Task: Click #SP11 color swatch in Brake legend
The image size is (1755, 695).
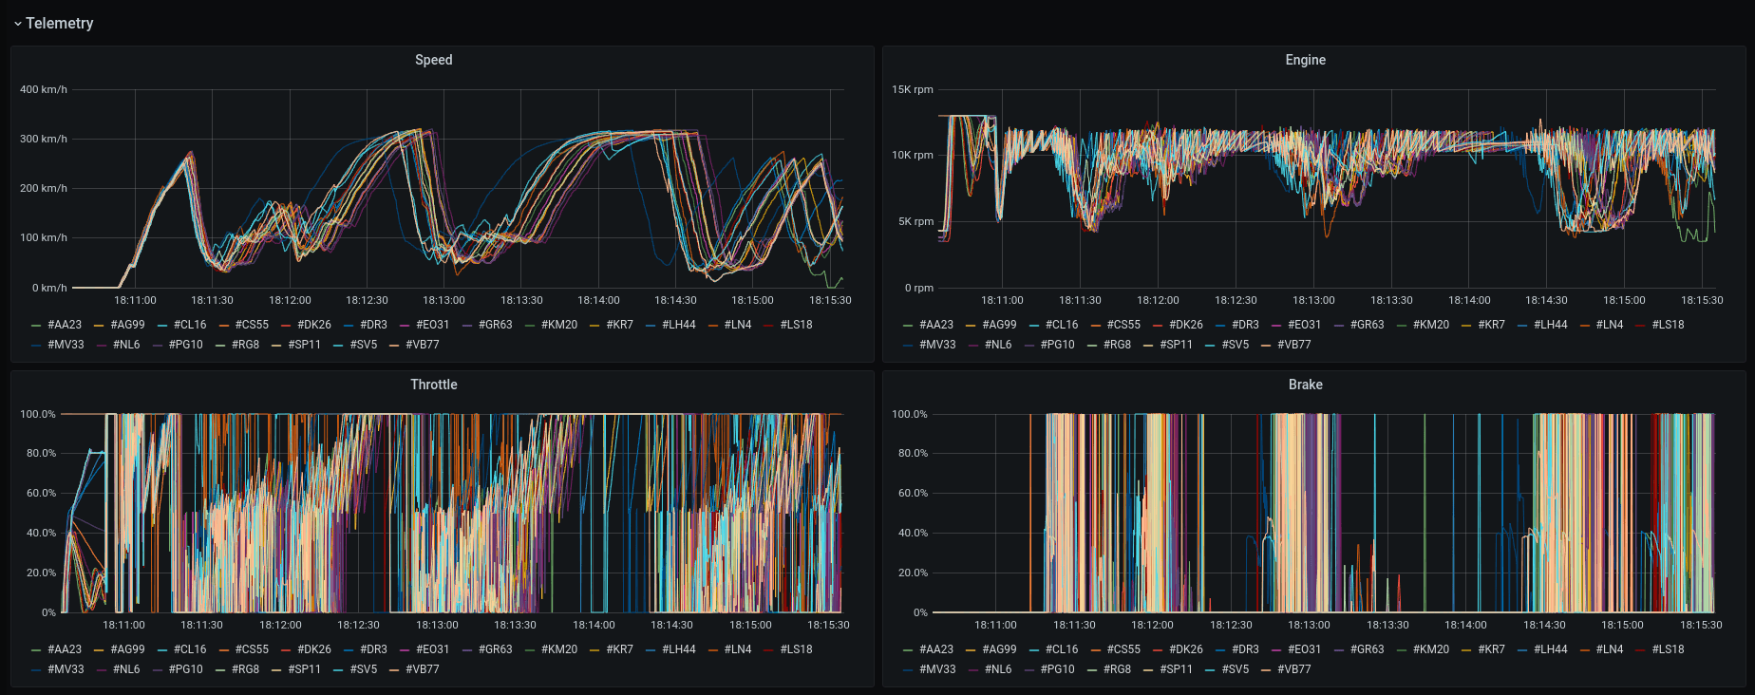Action: point(1149,670)
